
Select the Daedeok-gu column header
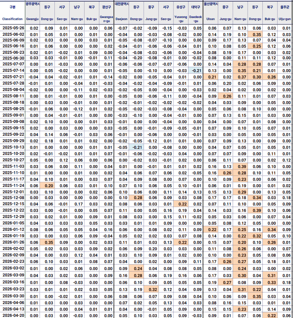pos(196,19)
